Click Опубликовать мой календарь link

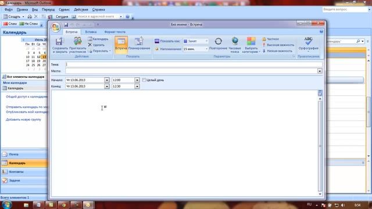27,112
